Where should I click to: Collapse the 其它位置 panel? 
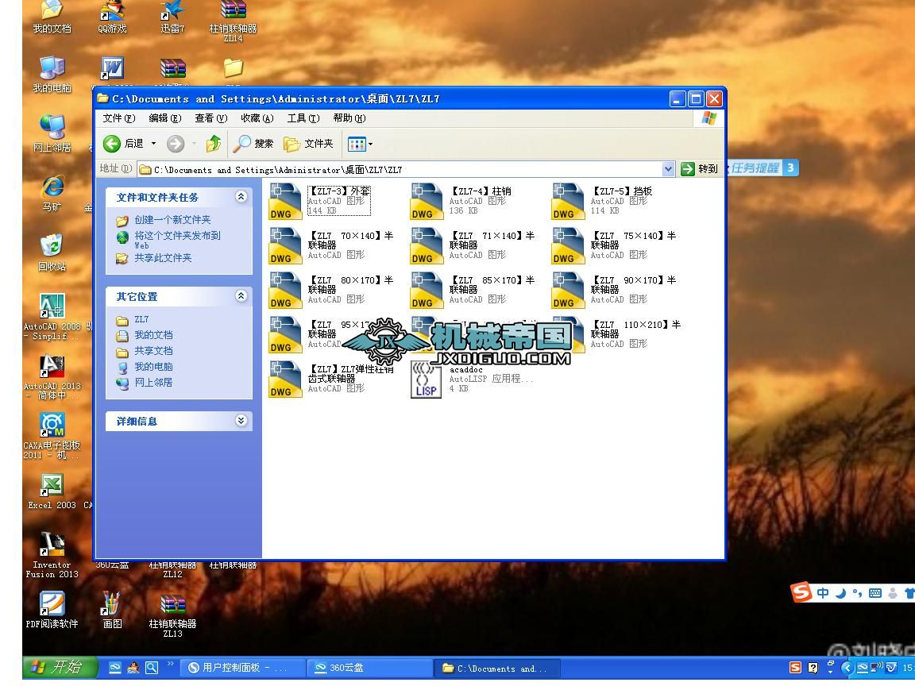[241, 295]
